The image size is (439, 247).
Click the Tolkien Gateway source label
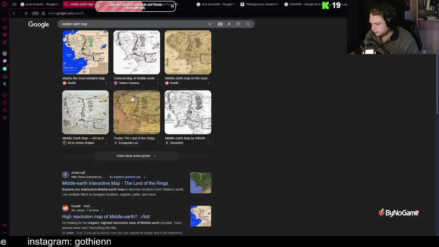129,83
